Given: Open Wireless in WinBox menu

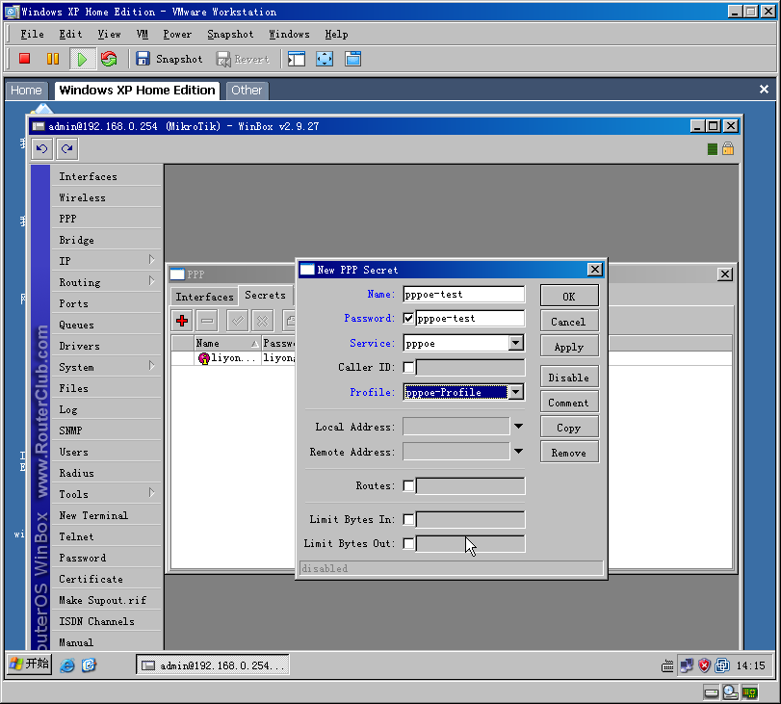Looking at the screenshot, I should pyautogui.click(x=106, y=197).
